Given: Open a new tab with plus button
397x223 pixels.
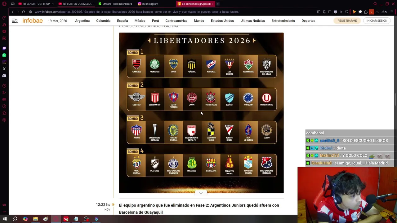Looking at the screenshot, I should [218, 4].
